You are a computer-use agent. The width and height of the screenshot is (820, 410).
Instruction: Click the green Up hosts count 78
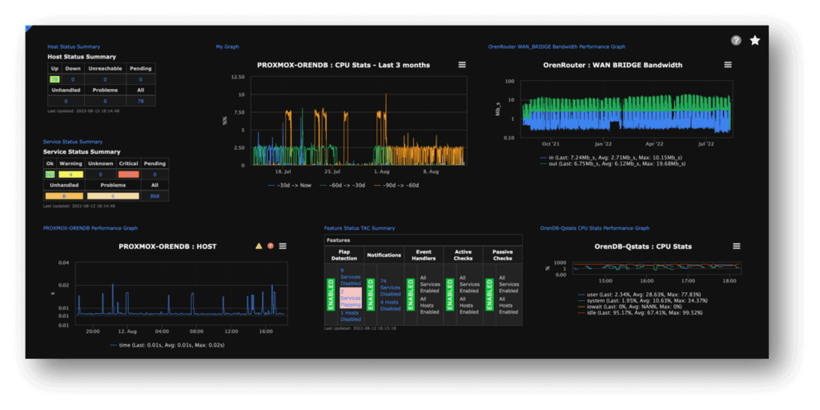click(x=54, y=79)
